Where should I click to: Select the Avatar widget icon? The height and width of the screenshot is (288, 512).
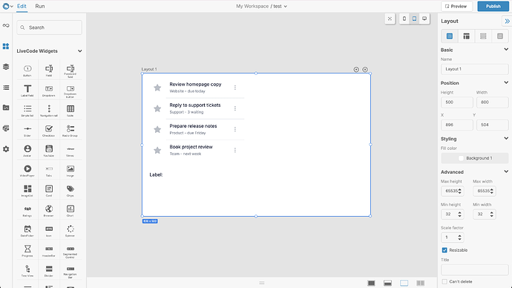[27, 150]
